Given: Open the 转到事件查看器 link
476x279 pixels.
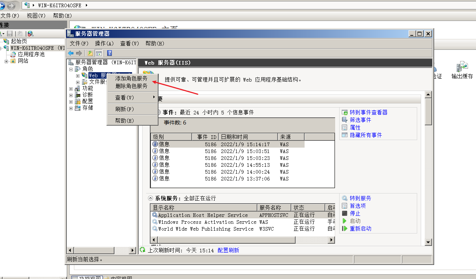Looking at the screenshot, I should [368, 113].
